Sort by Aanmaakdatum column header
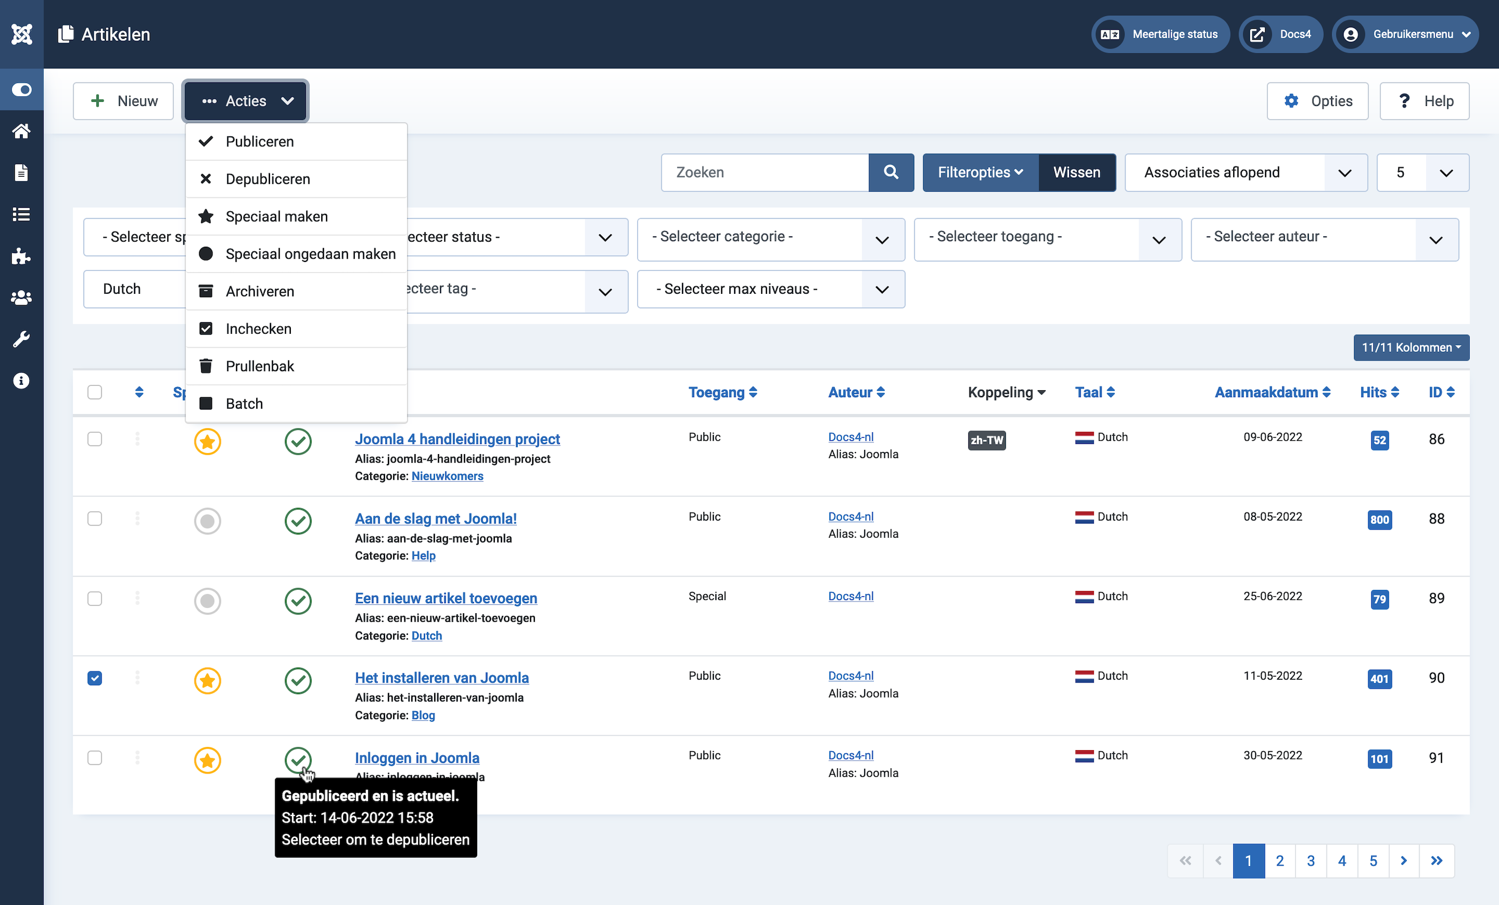 1273,392
